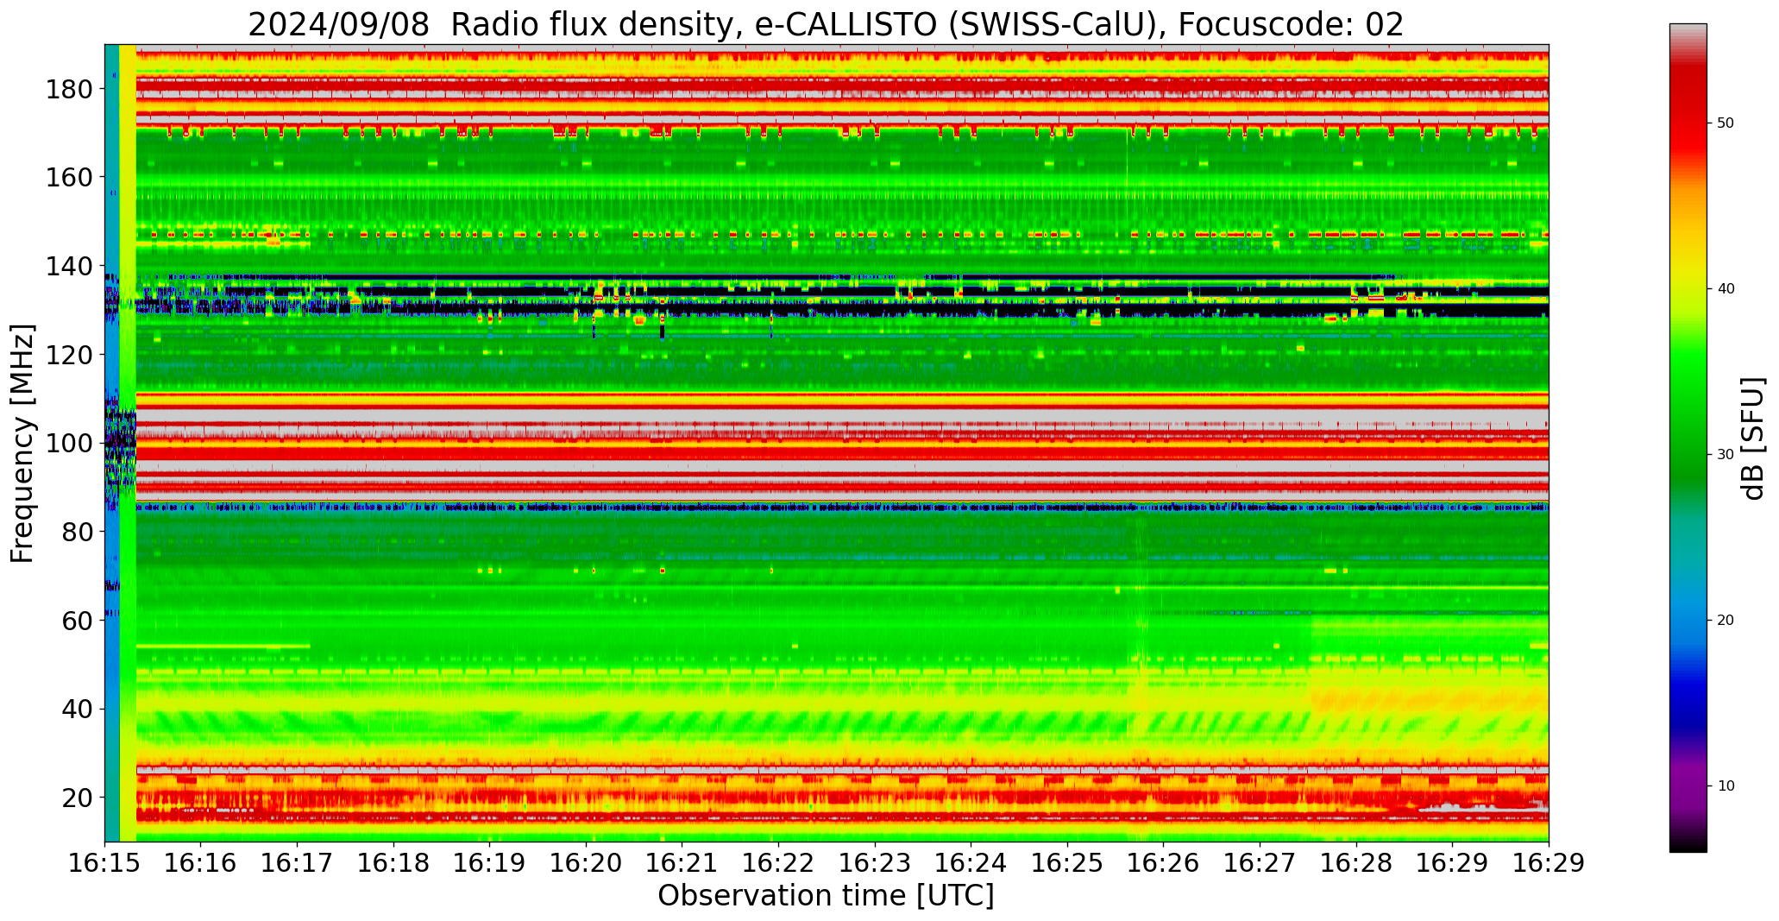Click the 60 MHz frequency tick label
Viewport: 1779px width, 921px height.
[x=77, y=621]
